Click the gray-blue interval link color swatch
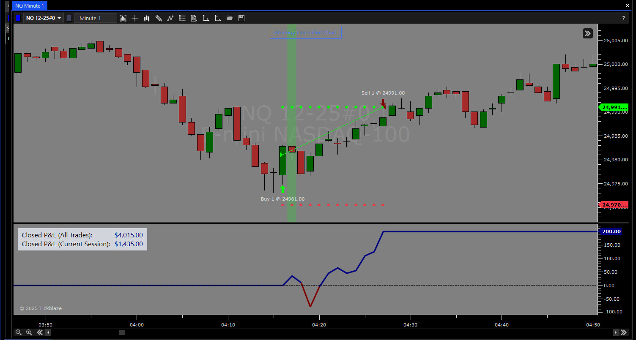 pos(69,18)
